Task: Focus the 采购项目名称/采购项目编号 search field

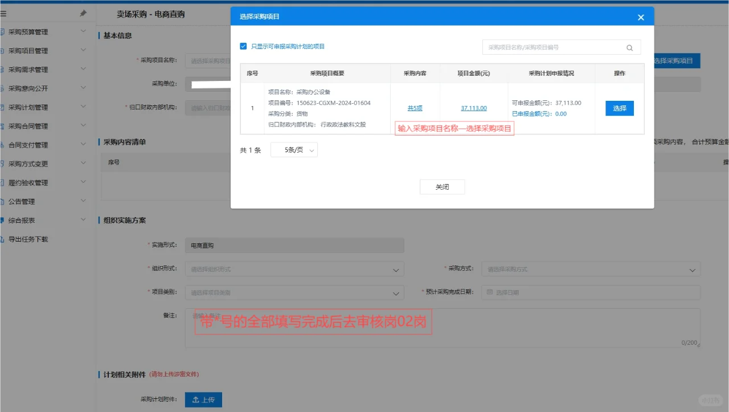Action: [x=561, y=47]
